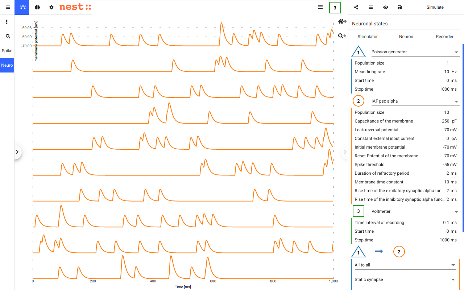Viewport: 464px width, 290px height.
Task: Click the search magnifier in left sidebar
Action: (8, 36)
